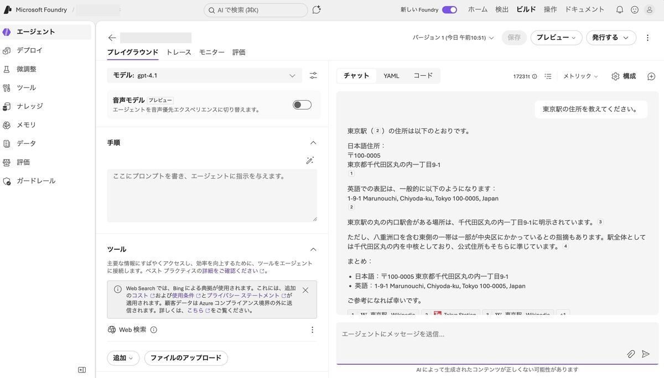This screenshot has width=664, height=378.
Task: Open ビルド in the top navigation
Action: point(526,10)
